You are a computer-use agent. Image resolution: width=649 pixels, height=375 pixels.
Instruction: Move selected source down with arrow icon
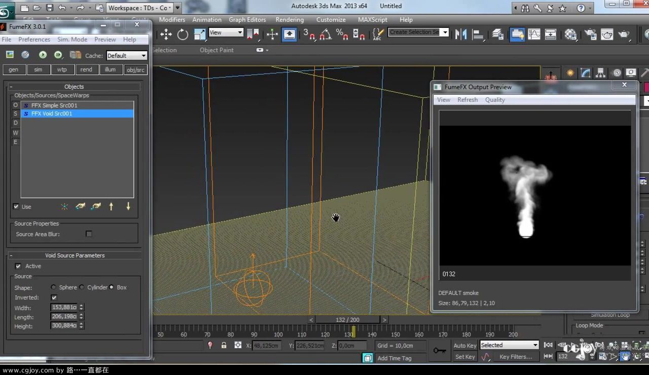pos(128,206)
